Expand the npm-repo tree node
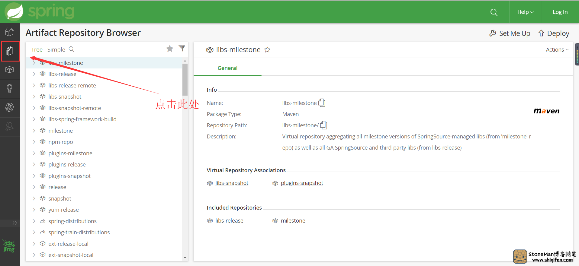The image size is (579, 266). coord(34,142)
